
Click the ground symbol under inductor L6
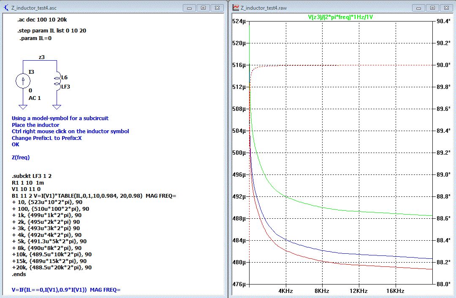[x=57, y=107]
